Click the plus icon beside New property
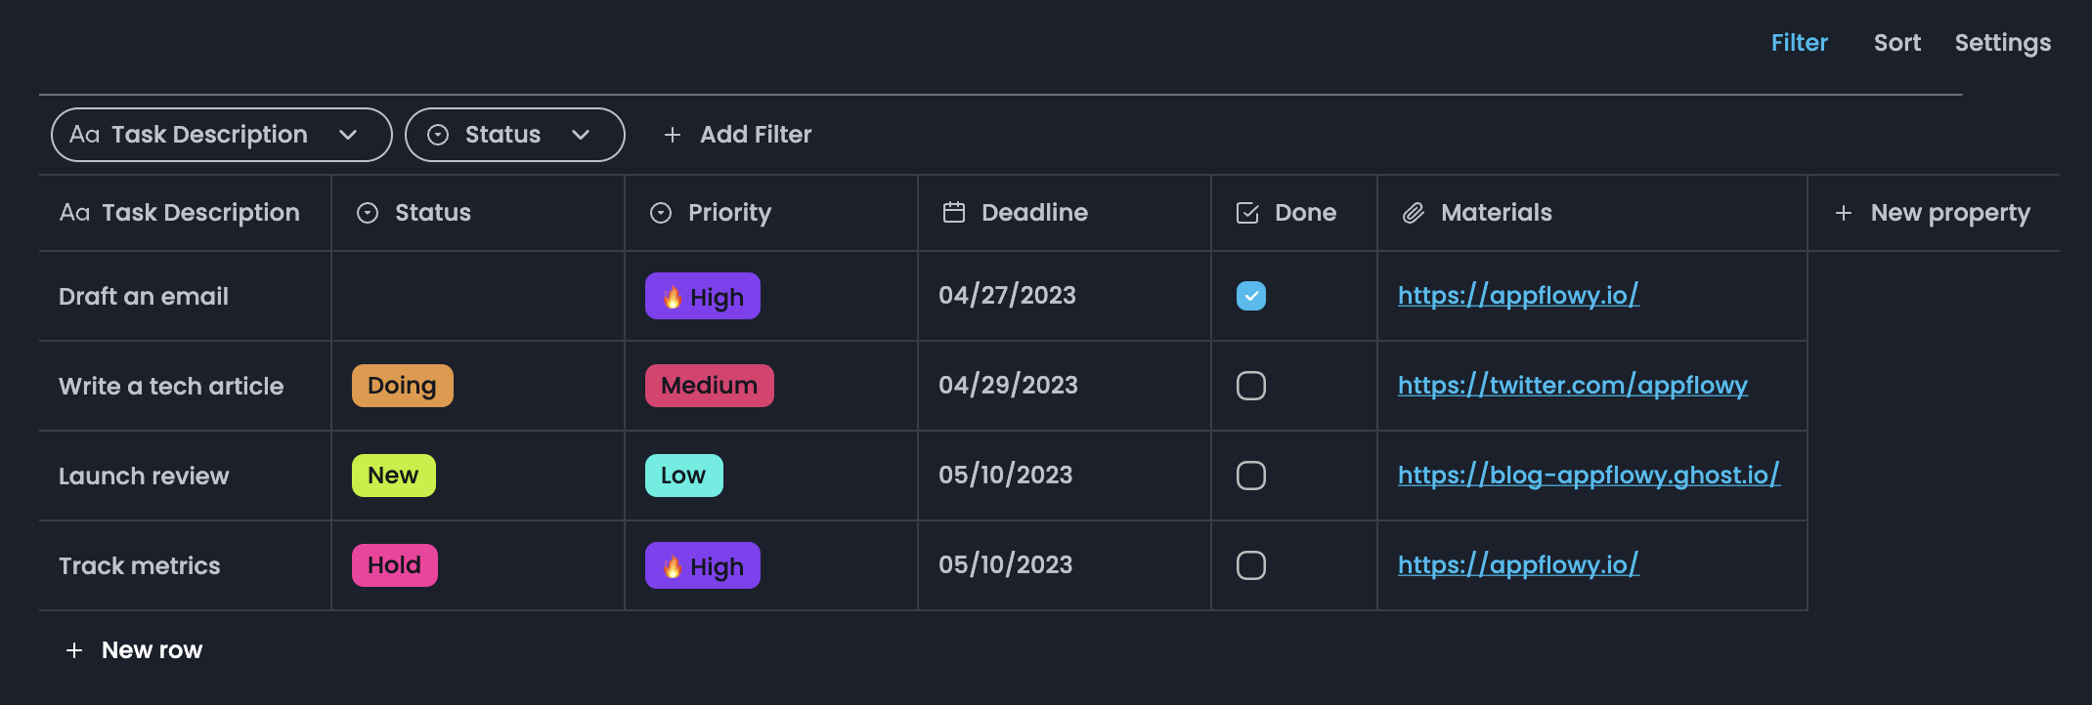The width and height of the screenshot is (2092, 705). pos(1844,213)
